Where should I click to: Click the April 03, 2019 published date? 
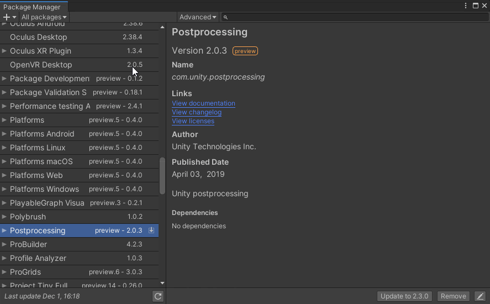[x=198, y=174]
